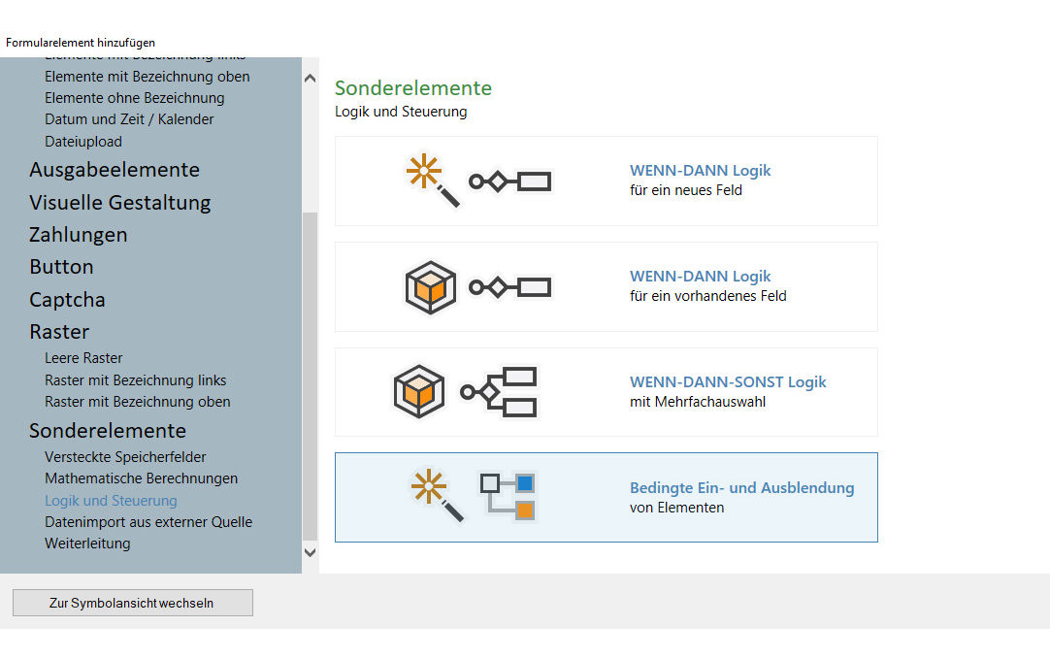This screenshot has width=1050, height=659.
Task: Click the flow diagram icon in the existing field card
Action: tap(510, 287)
